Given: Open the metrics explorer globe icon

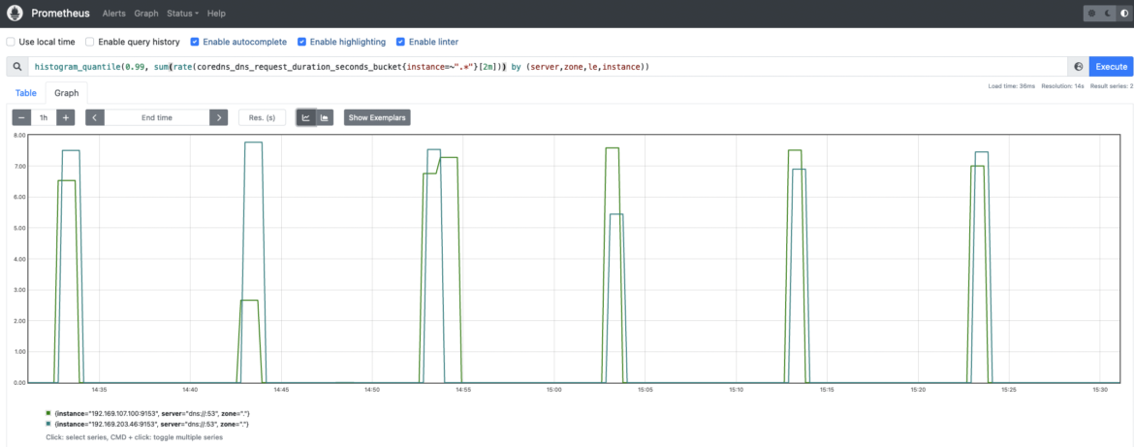Looking at the screenshot, I should 1079,67.
